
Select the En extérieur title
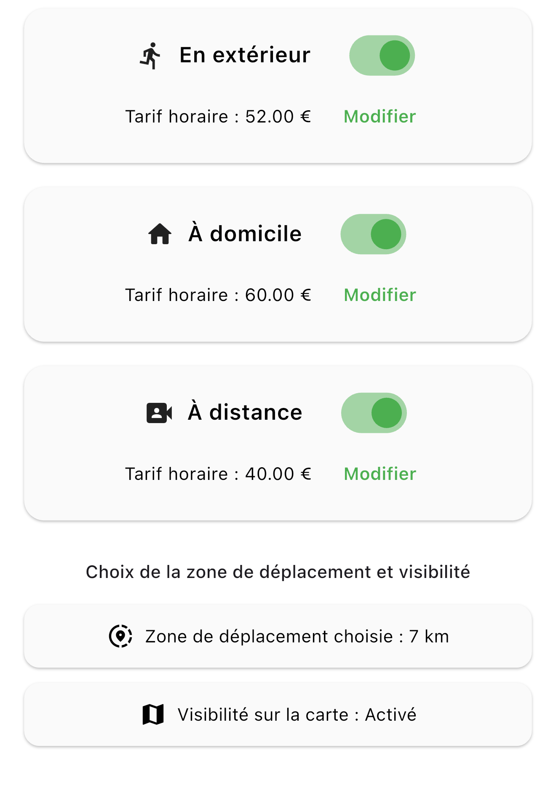click(245, 55)
